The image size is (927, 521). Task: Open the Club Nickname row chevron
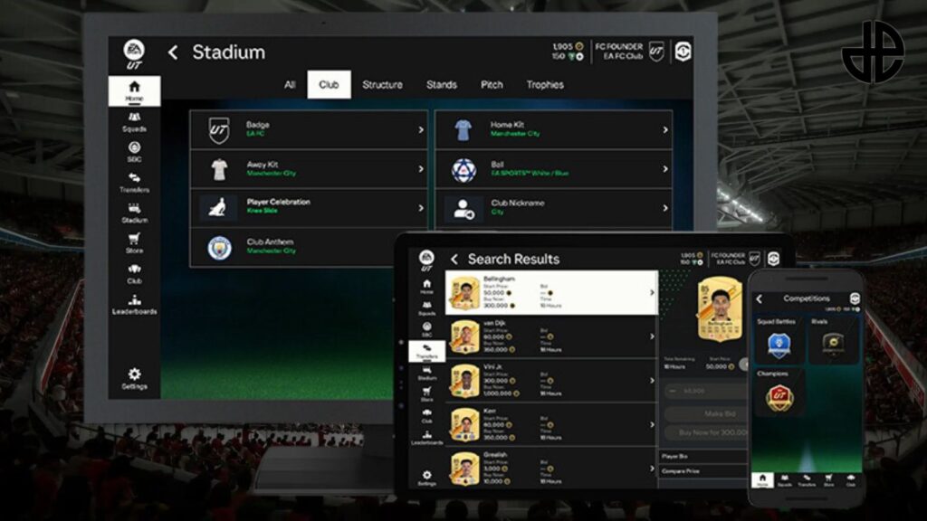pyautogui.click(x=665, y=208)
